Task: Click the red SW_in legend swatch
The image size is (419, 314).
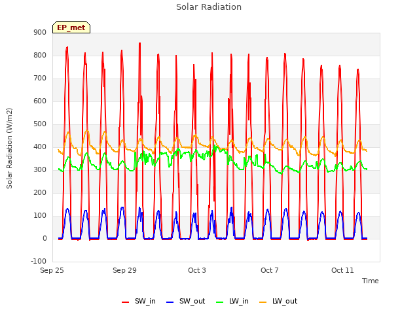Action: [x=125, y=302]
